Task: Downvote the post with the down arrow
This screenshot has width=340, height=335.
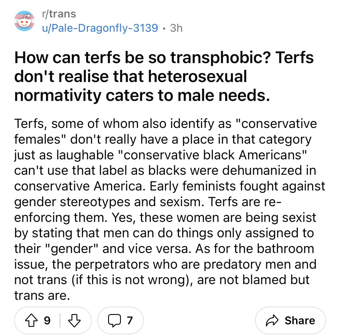Action: pos(74,320)
